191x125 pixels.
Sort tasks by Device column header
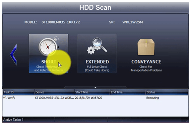[x=54, y=92]
